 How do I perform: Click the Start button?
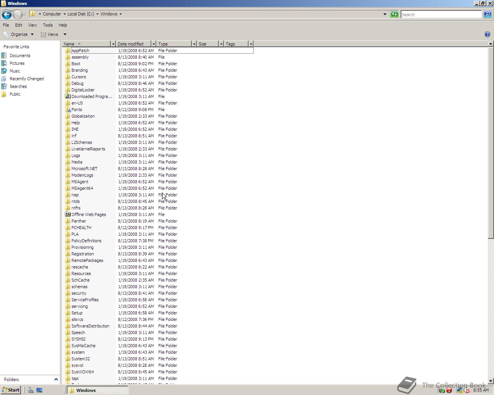[11, 390]
